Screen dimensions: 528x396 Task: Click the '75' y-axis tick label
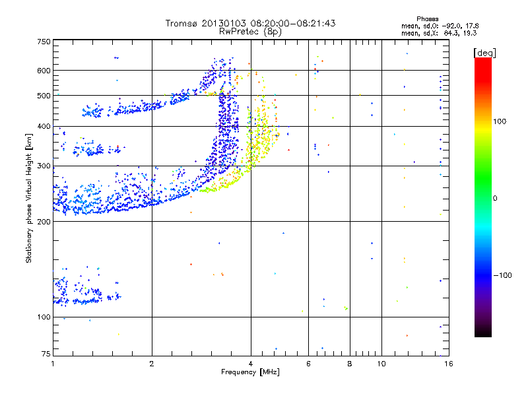[x=46, y=354]
